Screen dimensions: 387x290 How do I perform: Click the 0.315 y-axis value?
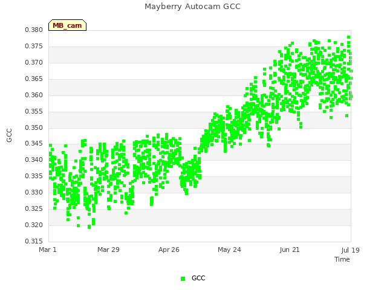click(34, 241)
